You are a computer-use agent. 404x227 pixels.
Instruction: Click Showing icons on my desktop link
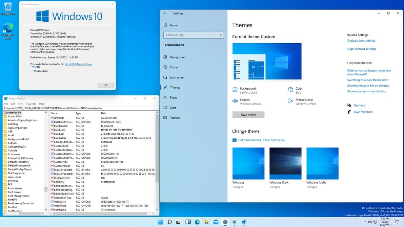[367, 91]
